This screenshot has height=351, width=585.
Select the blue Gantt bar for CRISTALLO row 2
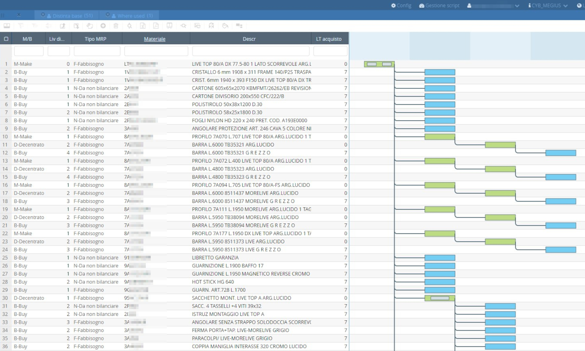tap(440, 72)
